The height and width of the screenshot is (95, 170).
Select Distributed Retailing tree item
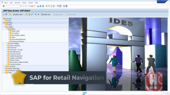click(x=18, y=41)
